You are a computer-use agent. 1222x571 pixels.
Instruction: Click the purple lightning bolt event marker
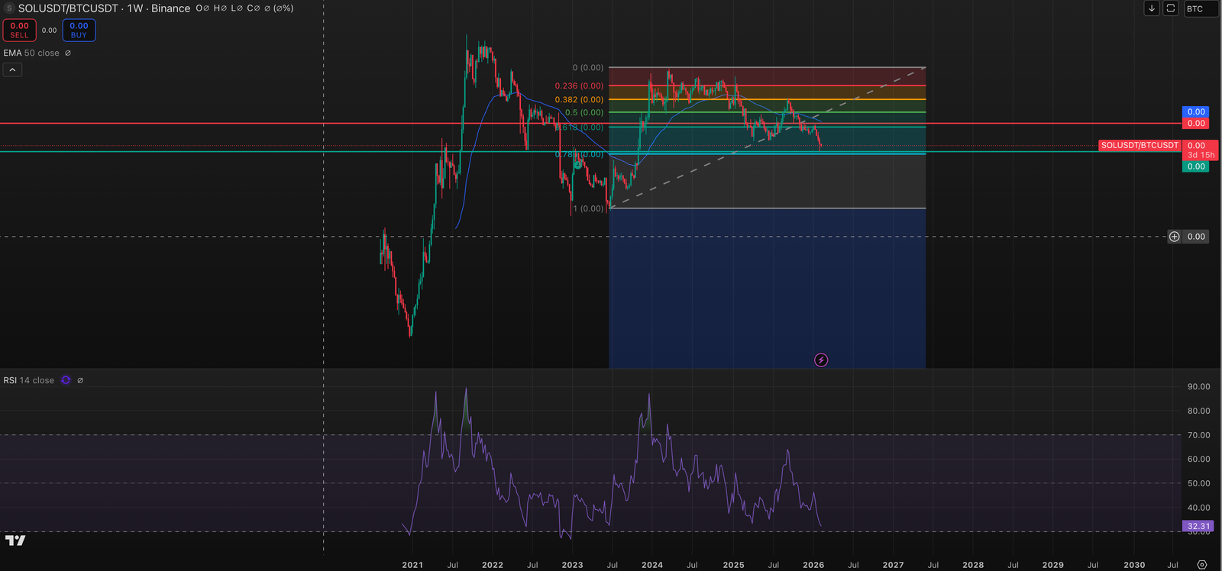821,360
